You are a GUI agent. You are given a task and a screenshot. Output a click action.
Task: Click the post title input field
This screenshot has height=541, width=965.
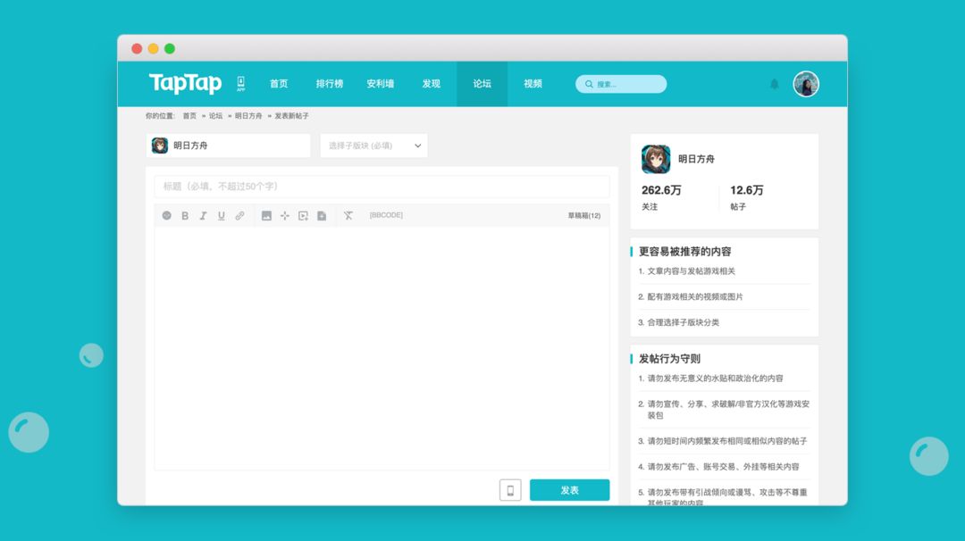382,187
